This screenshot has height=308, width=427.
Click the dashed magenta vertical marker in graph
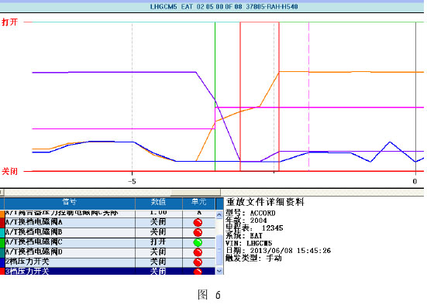(308, 97)
